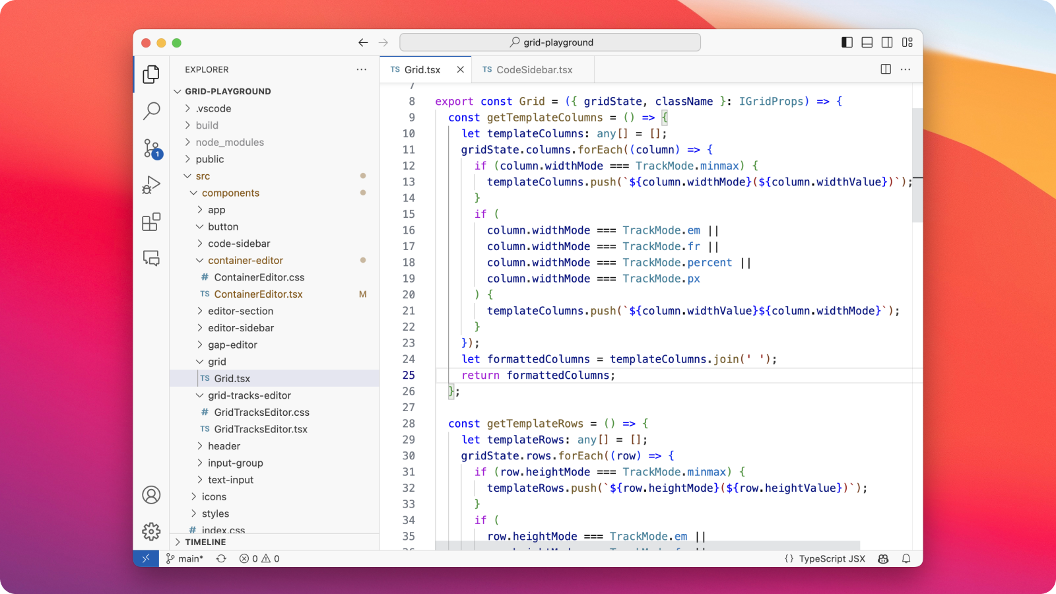1056x594 pixels.
Task: Toggle the primary sidebar visibility
Action: [846, 42]
